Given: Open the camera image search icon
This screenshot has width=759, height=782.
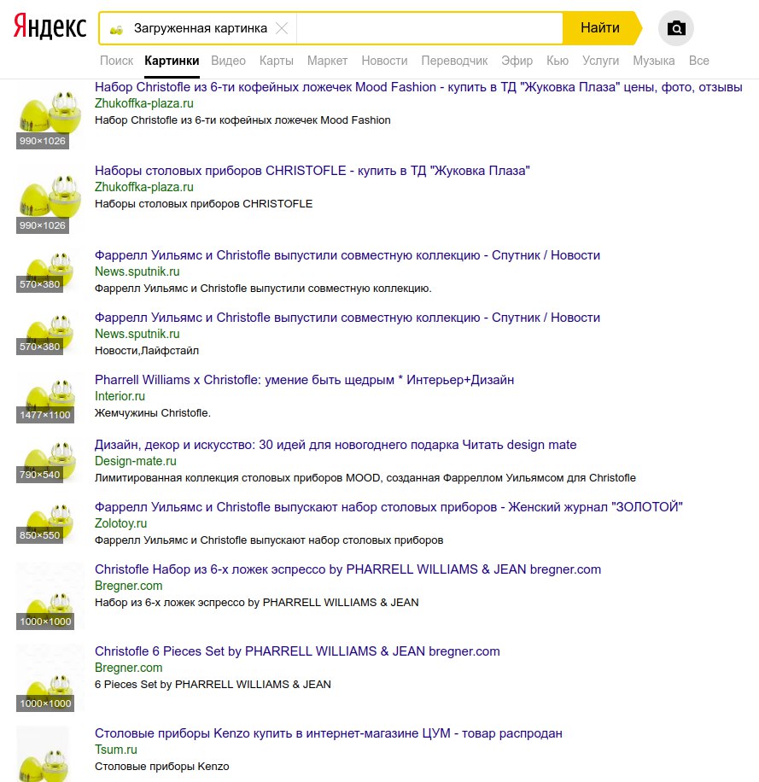Looking at the screenshot, I should click(675, 28).
